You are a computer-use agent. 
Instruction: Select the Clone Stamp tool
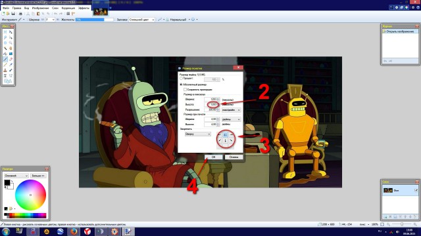5,70
